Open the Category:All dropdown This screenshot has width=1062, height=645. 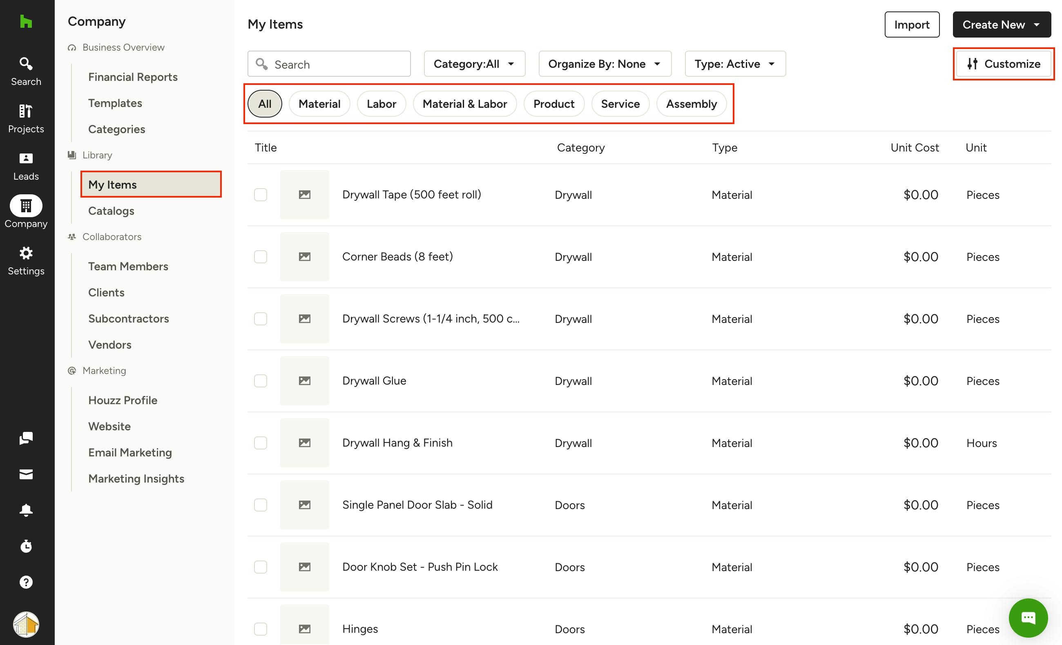tap(475, 64)
